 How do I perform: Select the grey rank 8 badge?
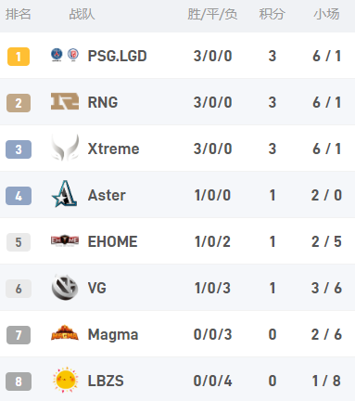click(19, 382)
